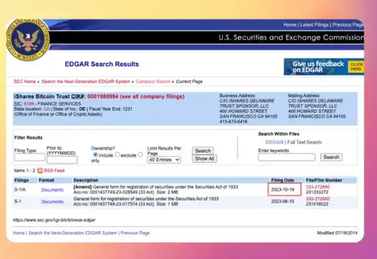Select the exclude ownership radio button
This screenshot has width=377, height=259.
(x=117, y=155)
